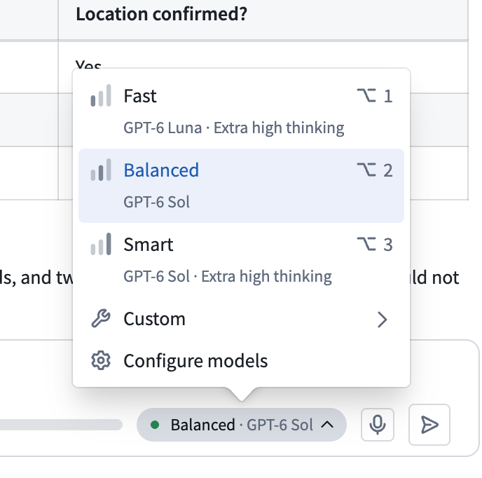Screen dimensions: 482x478
Task: Open Configure models settings
Action: 241,360
